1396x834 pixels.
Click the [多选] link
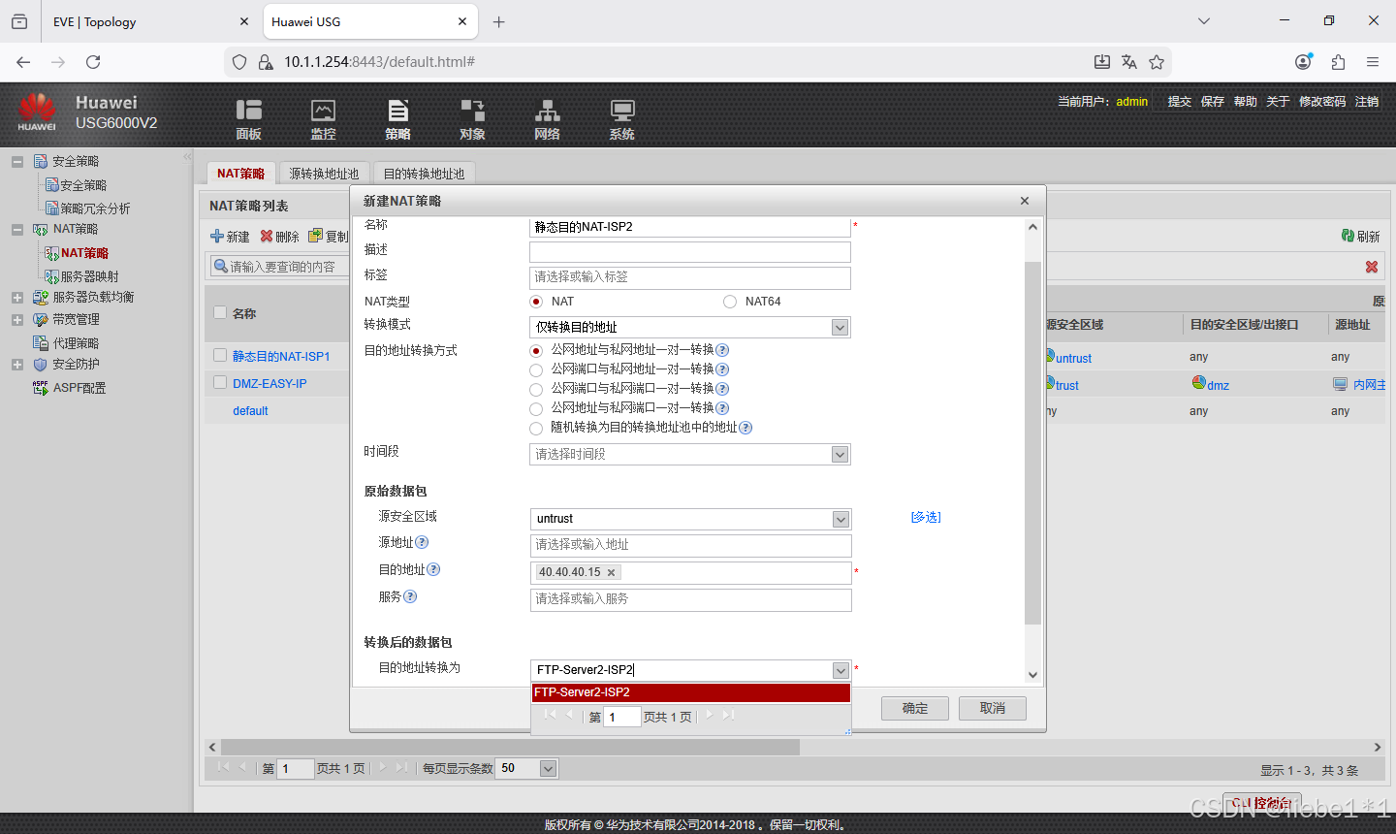point(926,518)
